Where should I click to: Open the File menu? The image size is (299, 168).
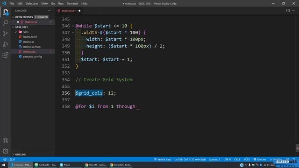[12, 3]
